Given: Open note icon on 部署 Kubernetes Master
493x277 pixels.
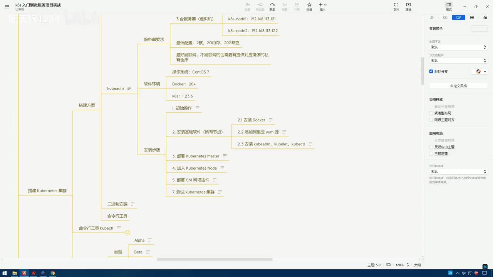Looking at the screenshot, I should (x=225, y=156).
